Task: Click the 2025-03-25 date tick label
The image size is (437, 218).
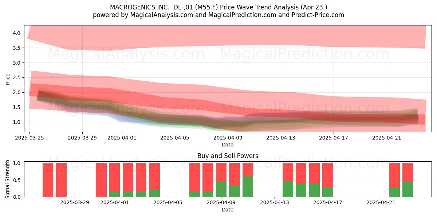Action: tap(29, 138)
